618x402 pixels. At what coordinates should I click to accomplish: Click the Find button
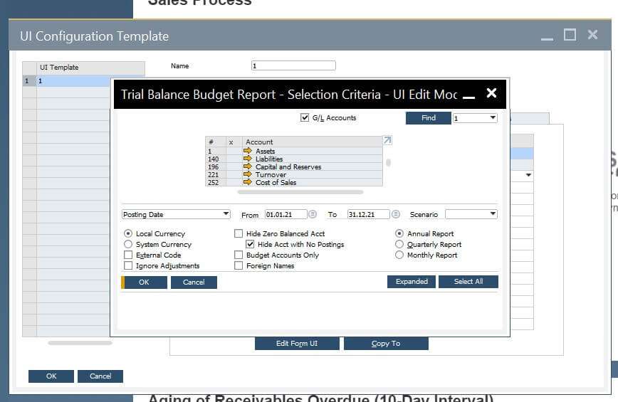[x=429, y=117]
